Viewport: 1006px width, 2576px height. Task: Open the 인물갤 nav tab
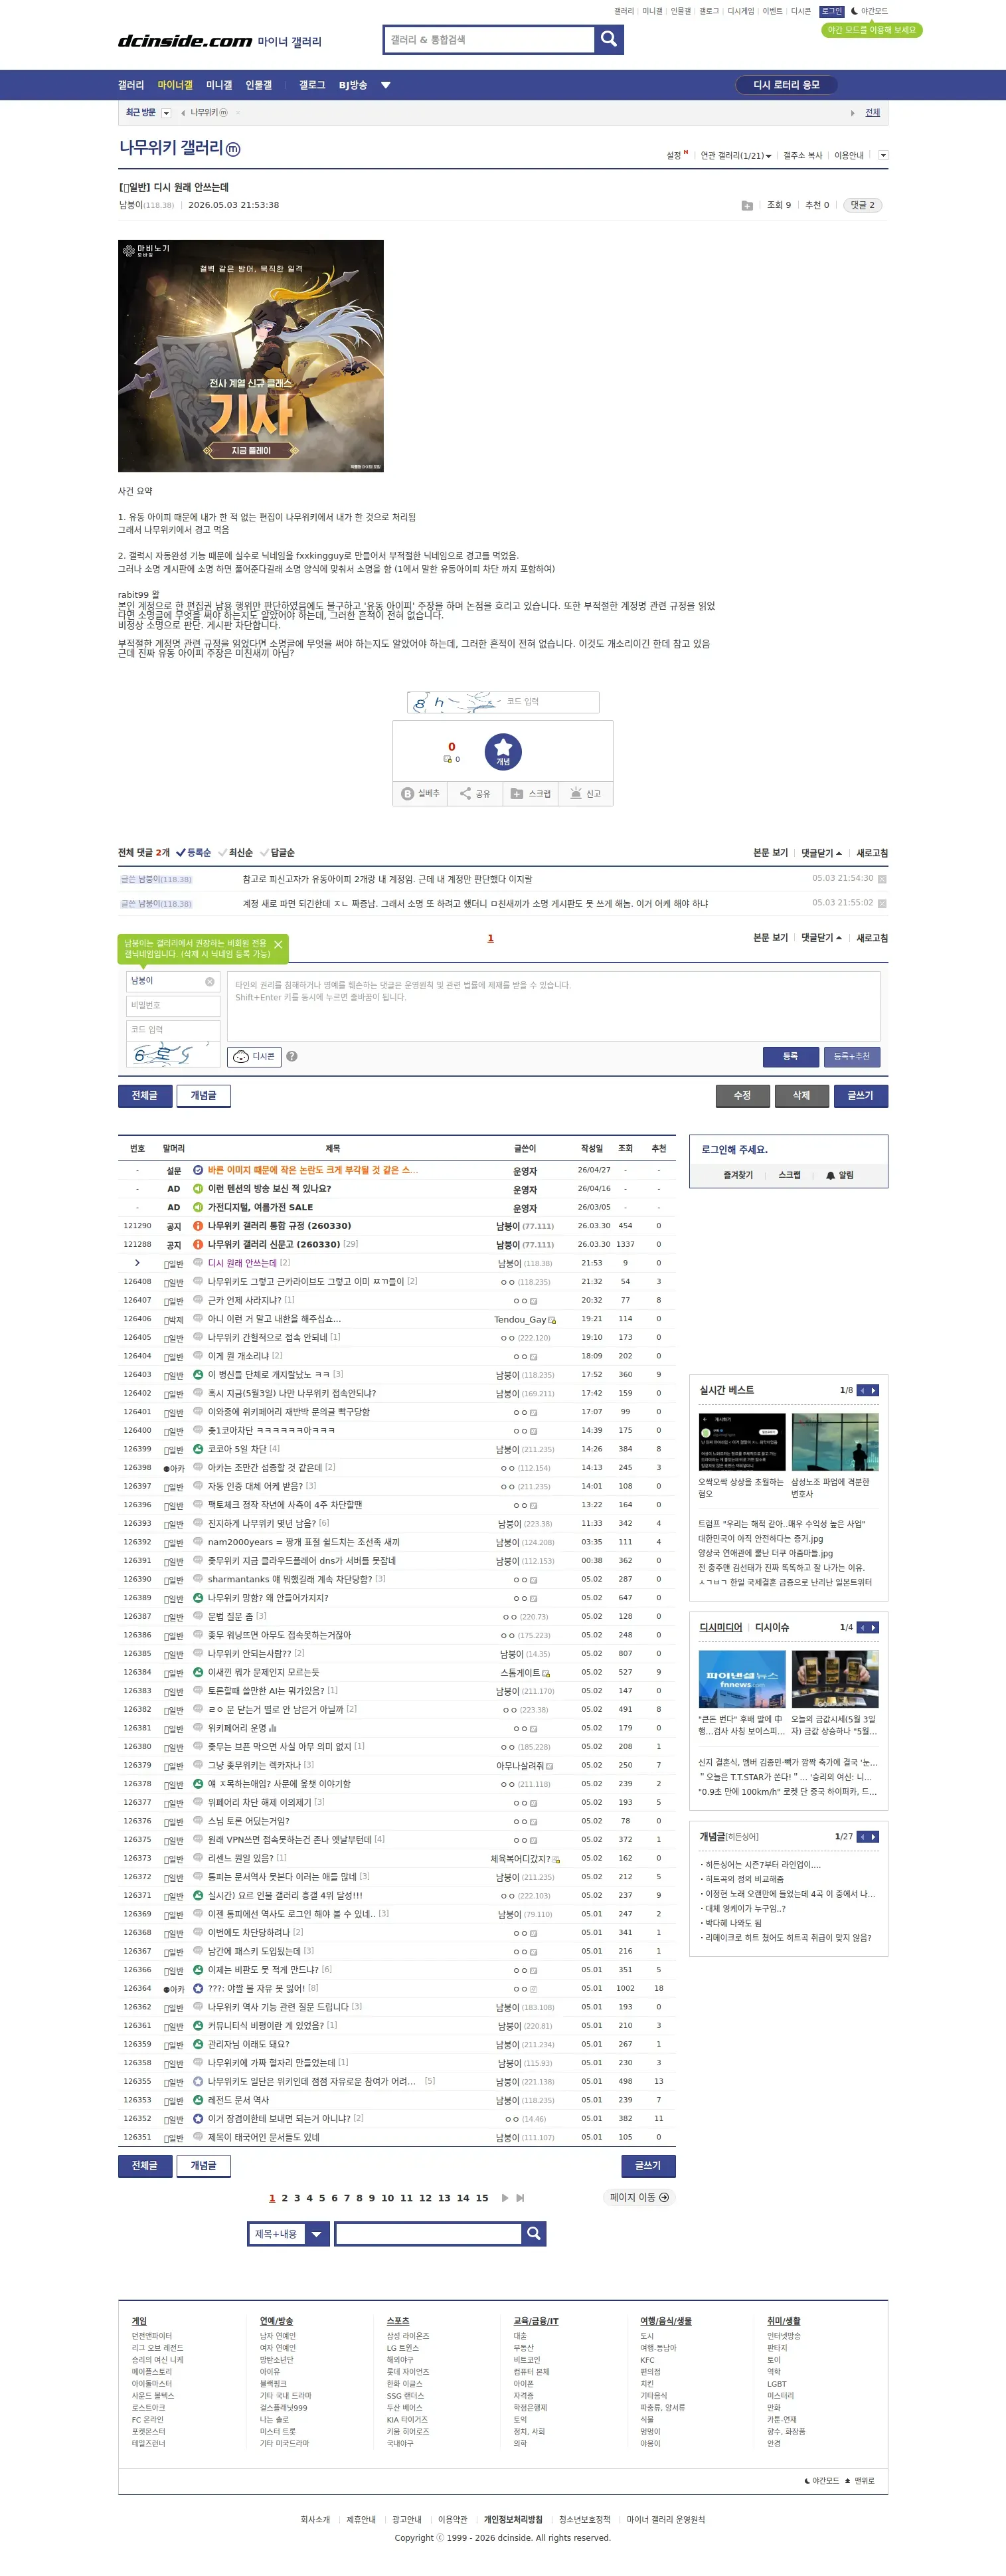point(259,85)
